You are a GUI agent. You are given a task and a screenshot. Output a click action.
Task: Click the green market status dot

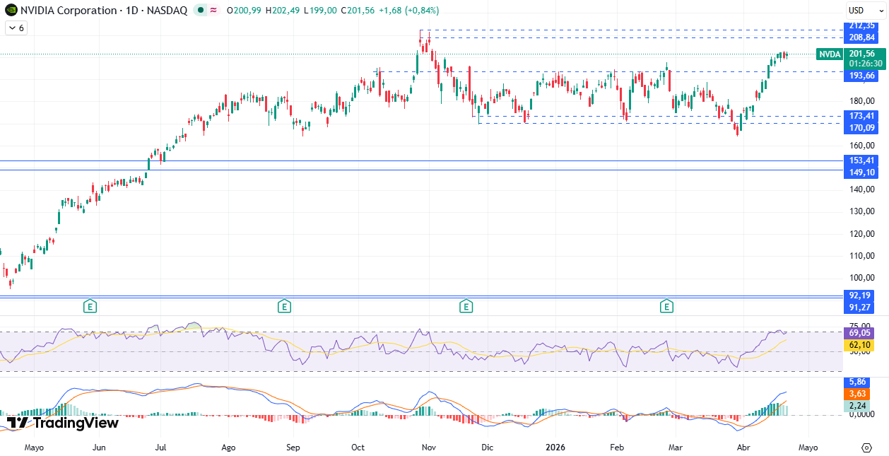pos(201,11)
